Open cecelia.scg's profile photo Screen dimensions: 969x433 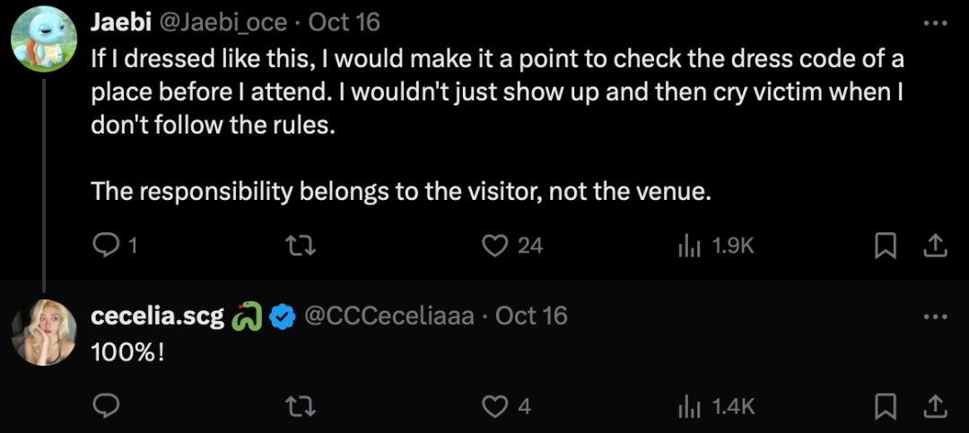[x=43, y=333]
